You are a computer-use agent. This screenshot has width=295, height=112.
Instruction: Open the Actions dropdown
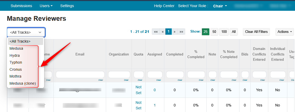(285, 32)
